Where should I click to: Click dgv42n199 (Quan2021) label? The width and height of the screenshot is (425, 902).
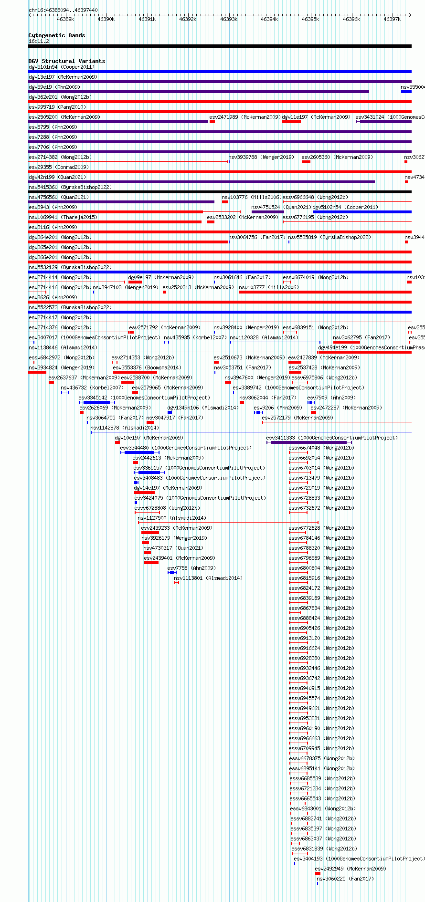click(57, 178)
